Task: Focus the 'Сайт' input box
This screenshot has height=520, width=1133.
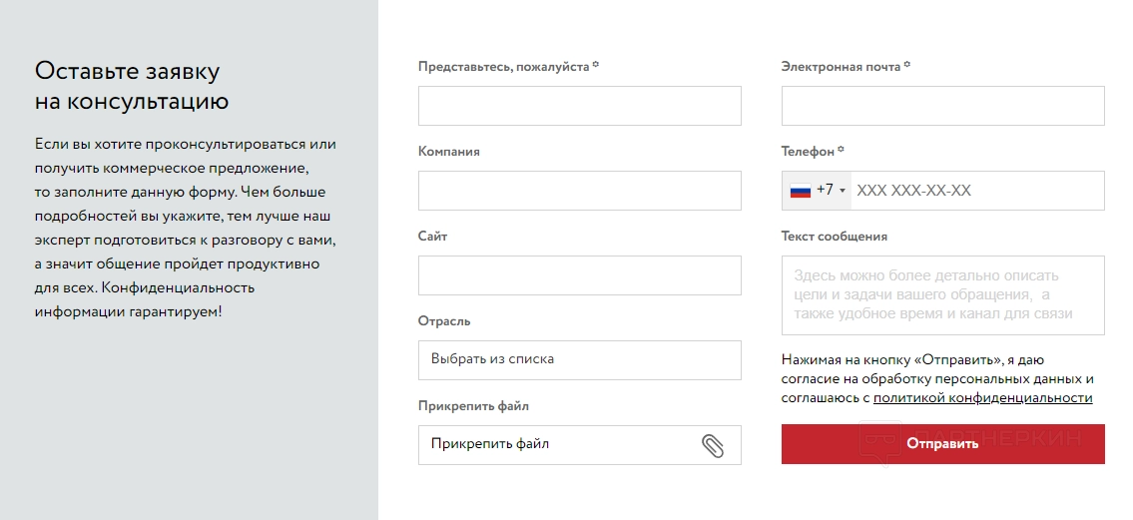Action: click(x=579, y=275)
